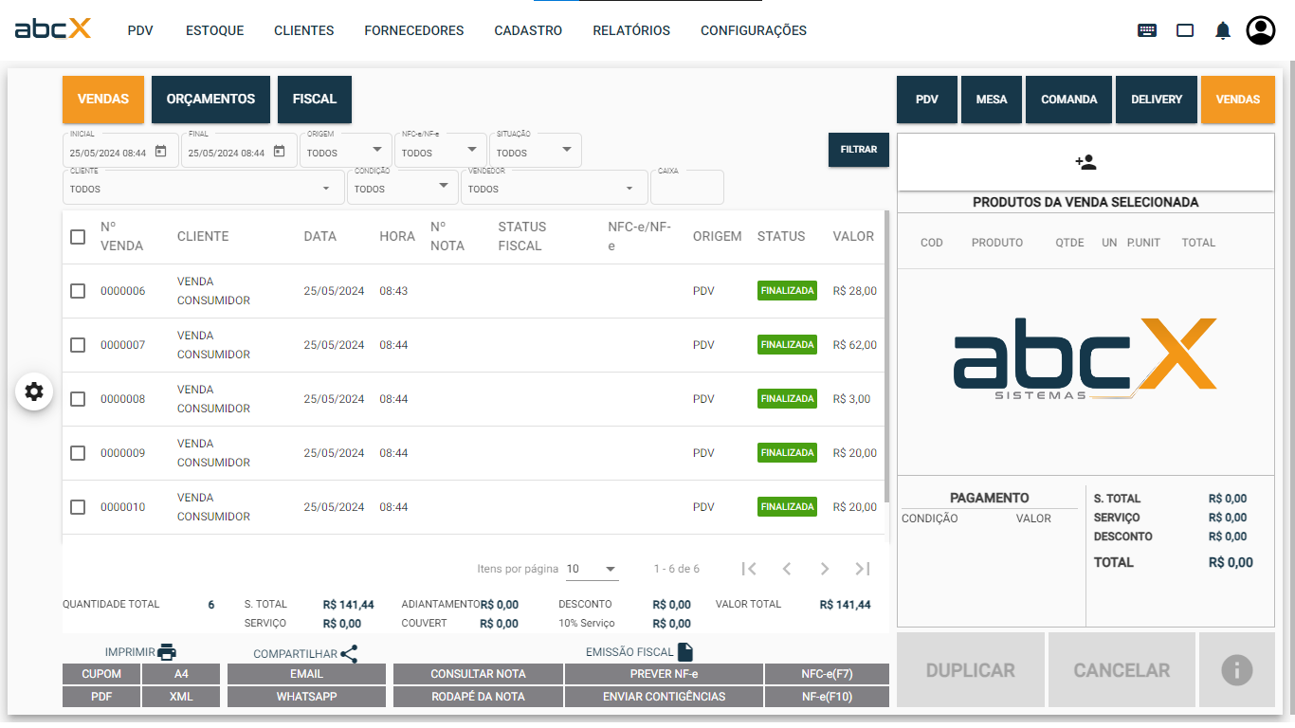Open the PDV menu in top bar

pyautogui.click(x=140, y=30)
